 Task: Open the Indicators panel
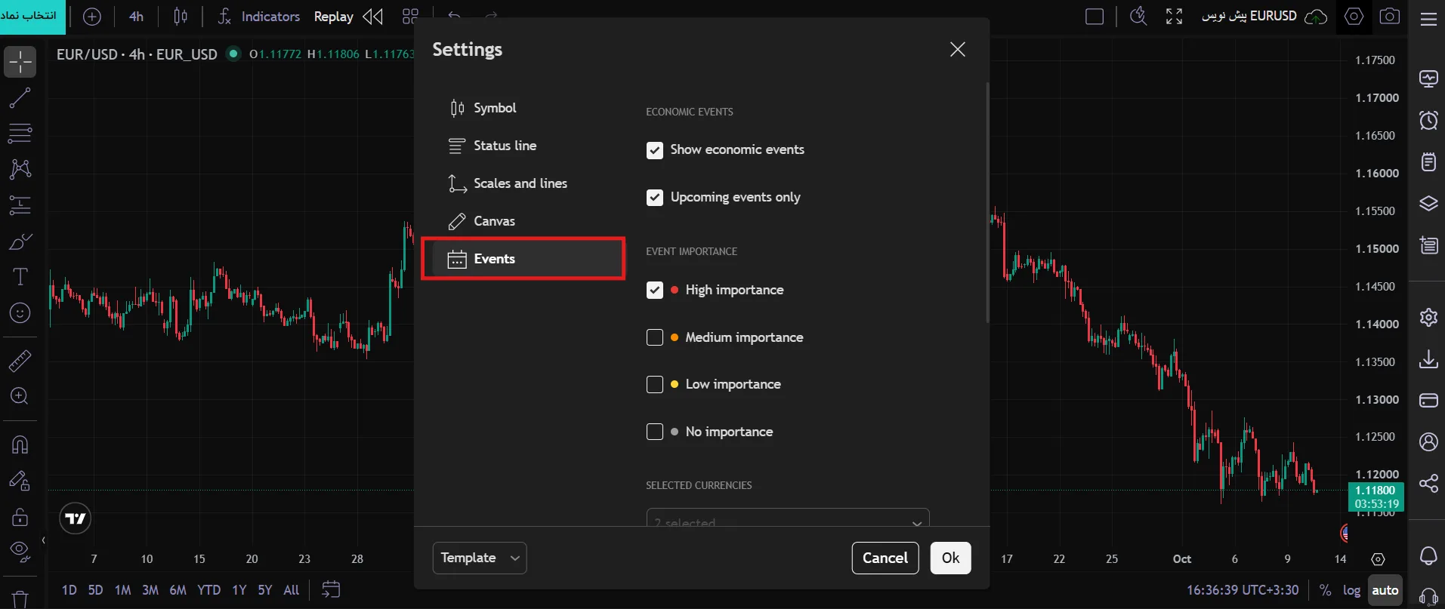259,17
